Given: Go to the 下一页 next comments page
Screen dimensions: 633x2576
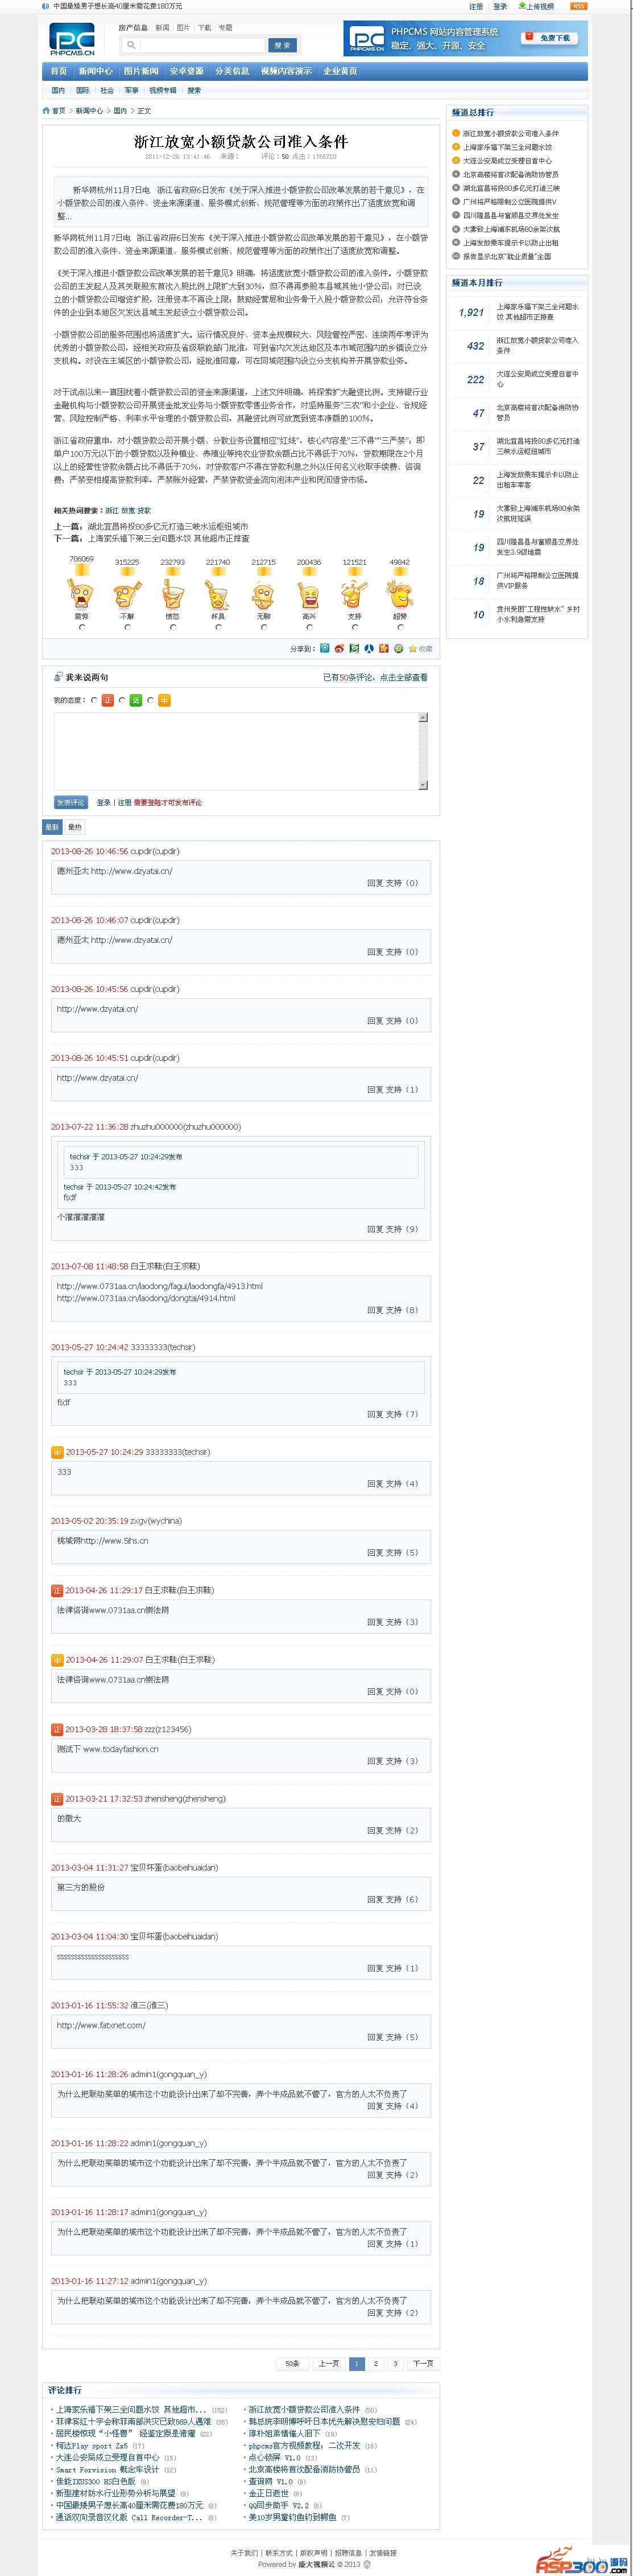Looking at the screenshot, I should pyautogui.click(x=423, y=2364).
